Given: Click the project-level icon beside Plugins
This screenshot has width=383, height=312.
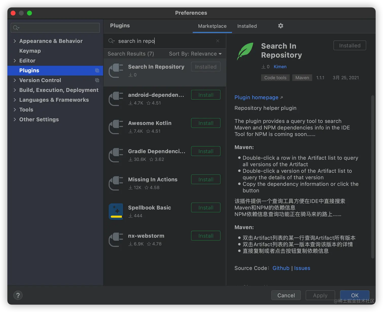Looking at the screenshot, I should pyautogui.click(x=97, y=71).
